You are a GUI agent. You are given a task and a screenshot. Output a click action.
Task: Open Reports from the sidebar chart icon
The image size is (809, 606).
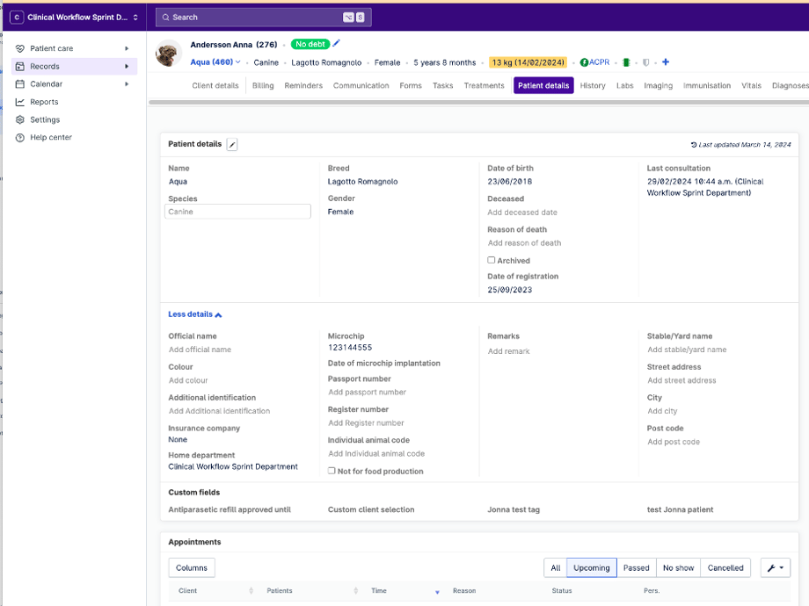[x=20, y=102]
